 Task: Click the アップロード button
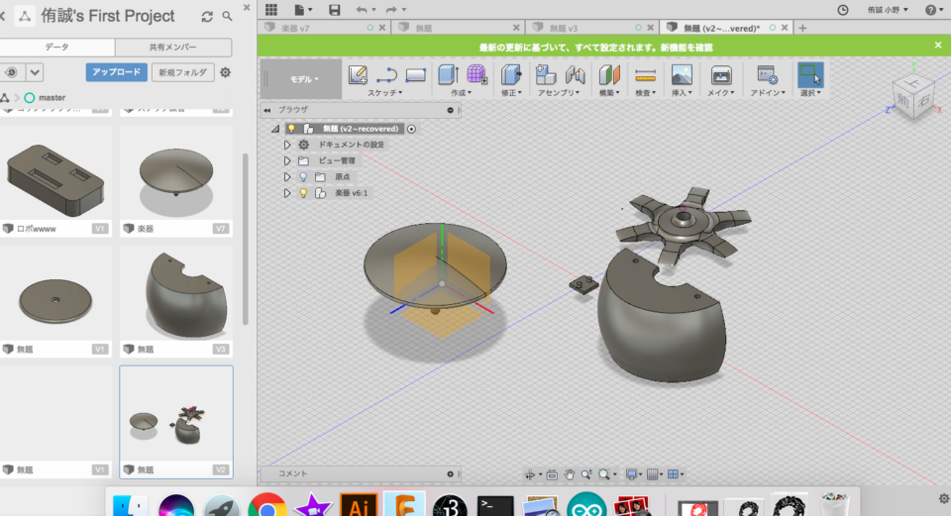(x=117, y=72)
